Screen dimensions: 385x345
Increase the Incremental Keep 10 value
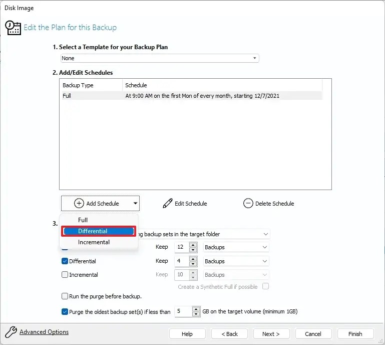pyautogui.click(x=193, y=272)
